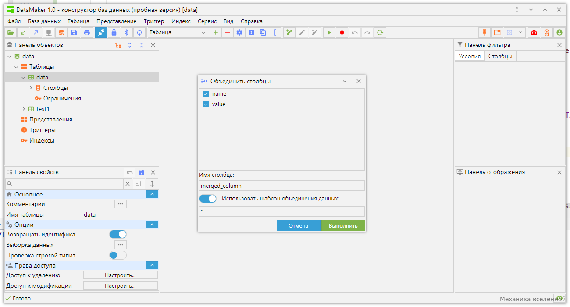Click the red toolbox icon
This screenshot has height=307, width=570.
click(534, 32)
